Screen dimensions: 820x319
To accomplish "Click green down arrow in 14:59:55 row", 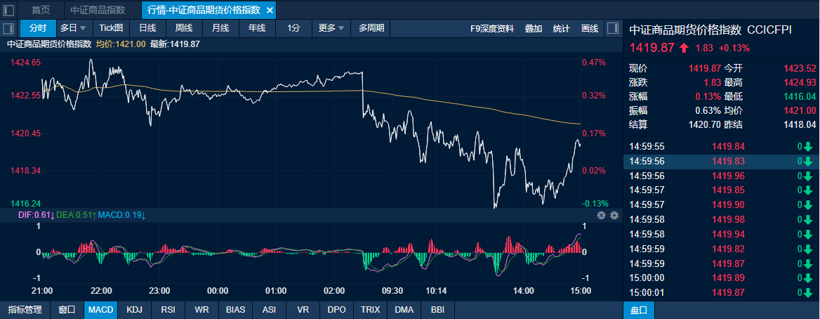I will tap(807, 147).
